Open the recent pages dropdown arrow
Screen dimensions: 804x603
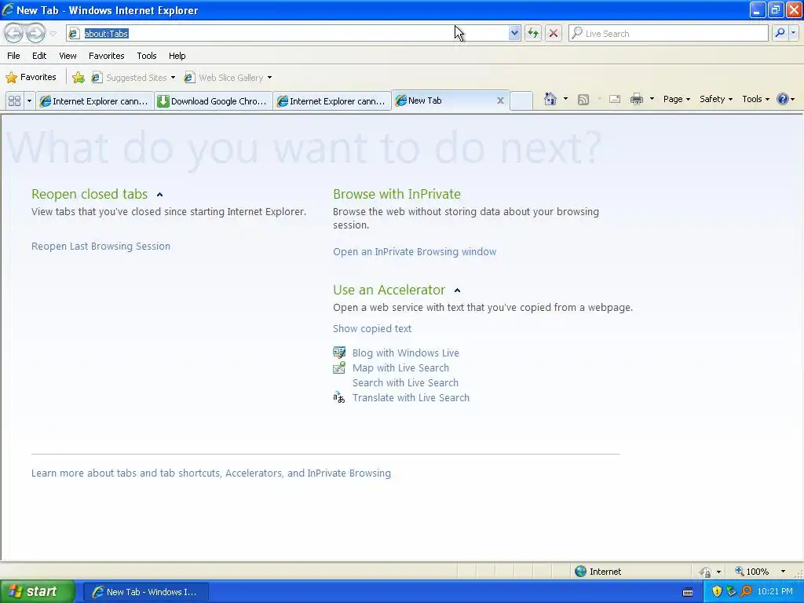coord(53,34)
